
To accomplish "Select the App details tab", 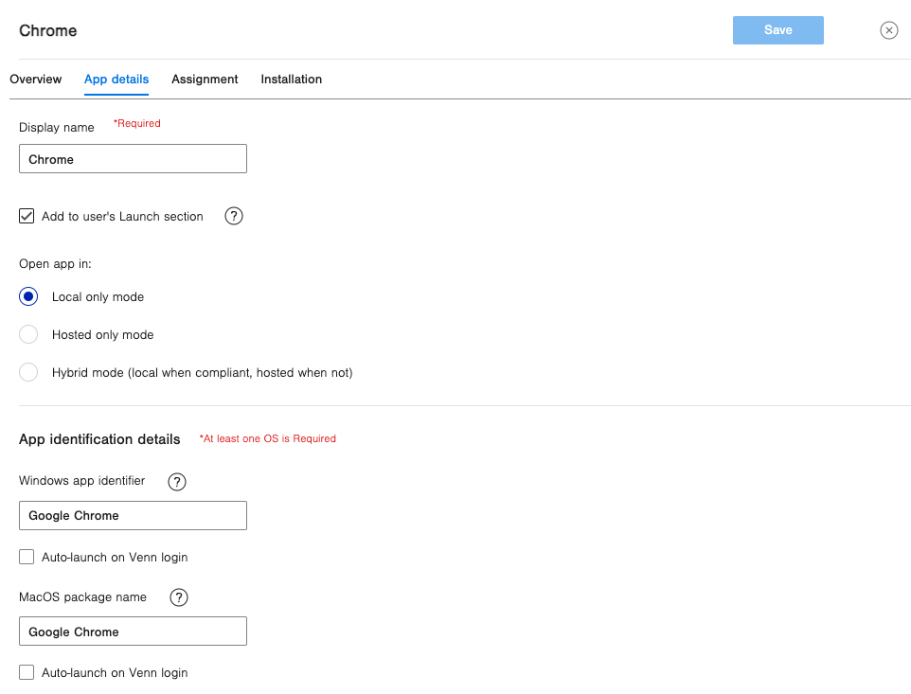I will (x=116, y=79).
